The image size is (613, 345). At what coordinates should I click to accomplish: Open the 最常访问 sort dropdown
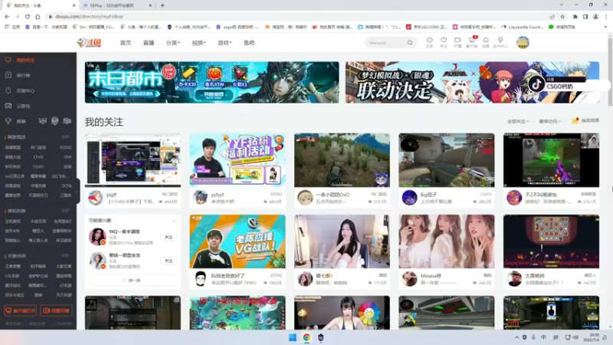(x=549, y=121)
